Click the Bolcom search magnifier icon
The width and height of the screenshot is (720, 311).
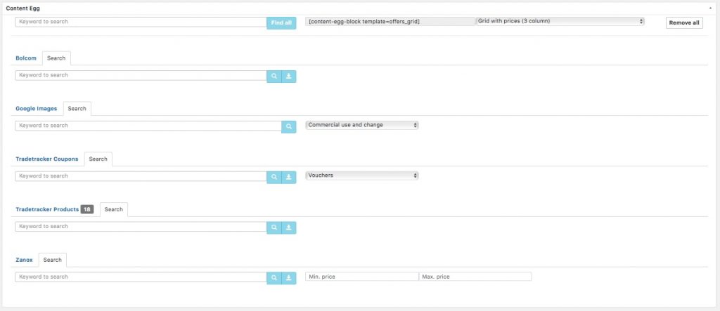point(274,76)
